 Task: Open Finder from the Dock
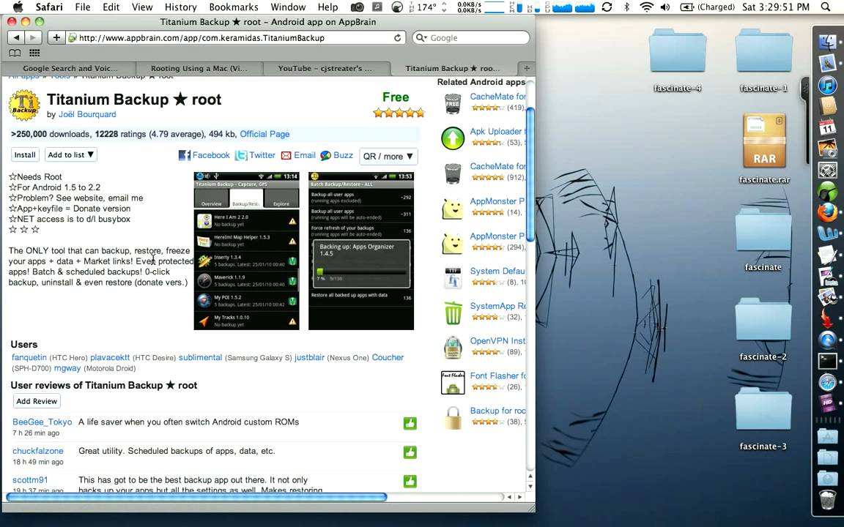pyautogui.click(x=827, y=42)
